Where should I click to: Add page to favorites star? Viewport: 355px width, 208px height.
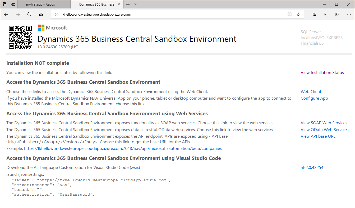(x=298, y=15)
